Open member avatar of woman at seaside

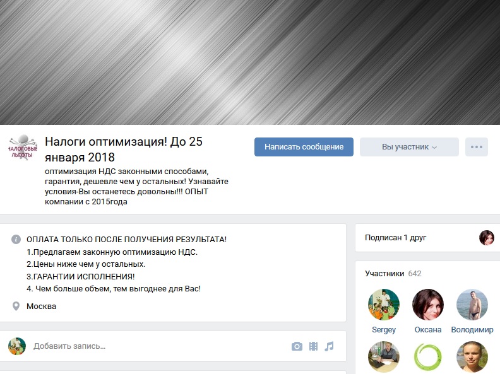[472, 357]
